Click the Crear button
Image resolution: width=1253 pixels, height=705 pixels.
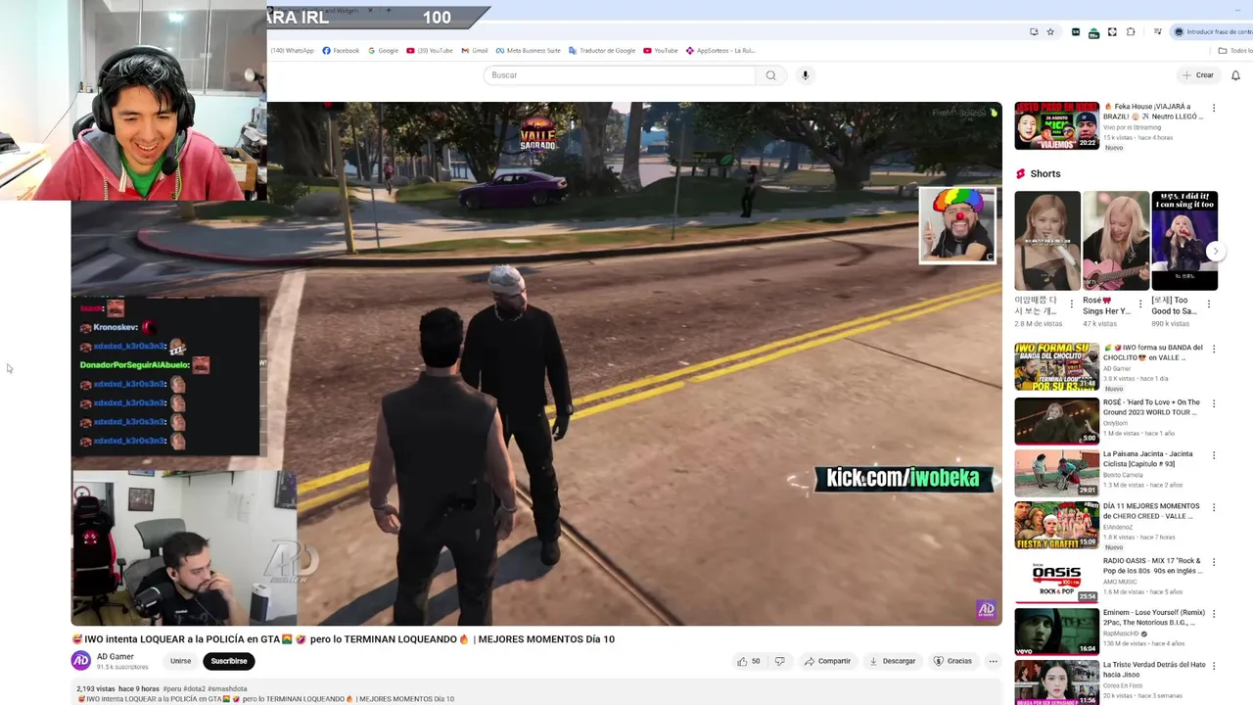[x=1198, y=75]
